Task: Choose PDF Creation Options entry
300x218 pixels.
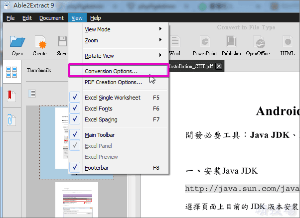Action: 119,82
